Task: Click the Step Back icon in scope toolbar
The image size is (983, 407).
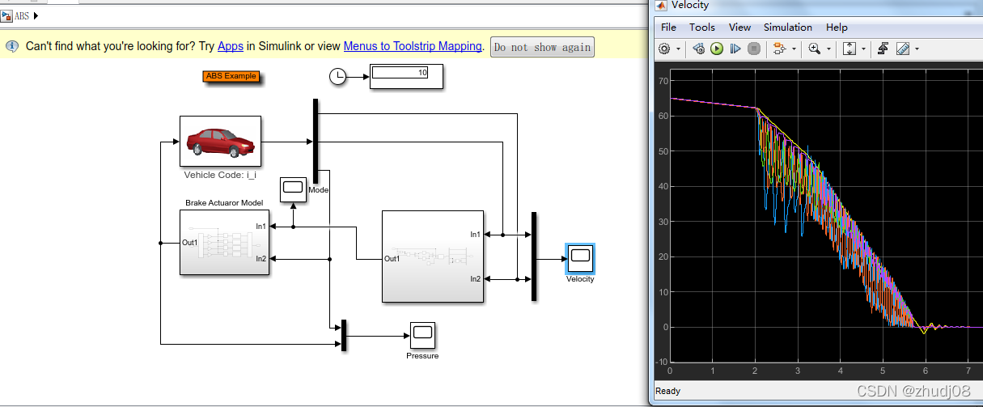Action: 699,49
